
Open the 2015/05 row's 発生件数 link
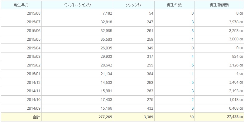[x=193, y=39]
